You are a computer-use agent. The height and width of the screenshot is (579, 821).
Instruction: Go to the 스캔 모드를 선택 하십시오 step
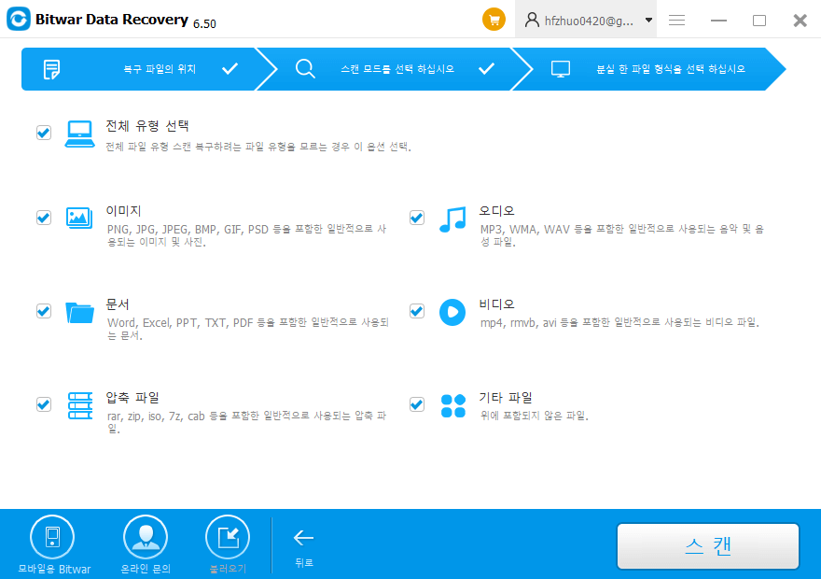(396, 69)
